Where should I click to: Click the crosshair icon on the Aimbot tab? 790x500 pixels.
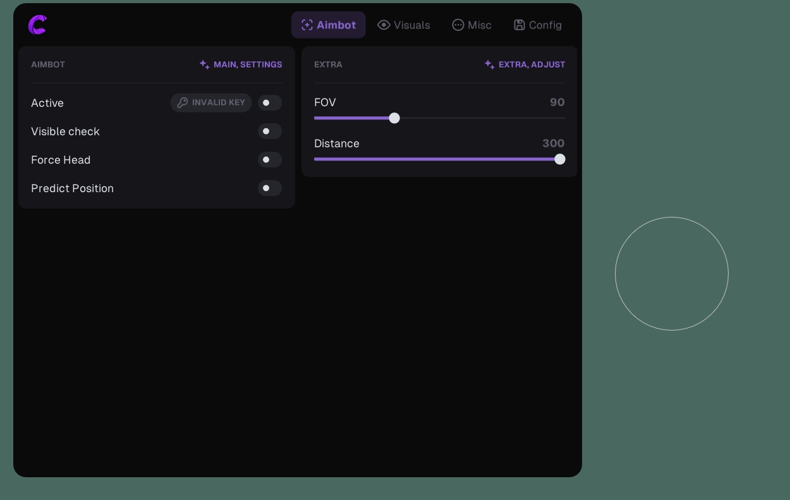tap(307, 25)
